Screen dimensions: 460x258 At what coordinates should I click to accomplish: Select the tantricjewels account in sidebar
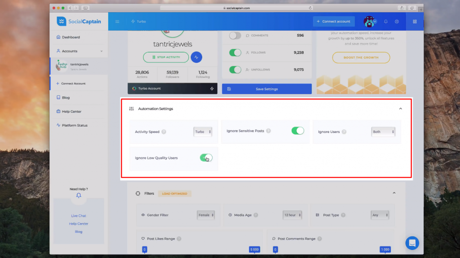[x=79, y=66]
